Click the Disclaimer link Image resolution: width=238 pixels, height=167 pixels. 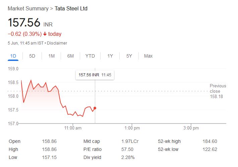57,43
